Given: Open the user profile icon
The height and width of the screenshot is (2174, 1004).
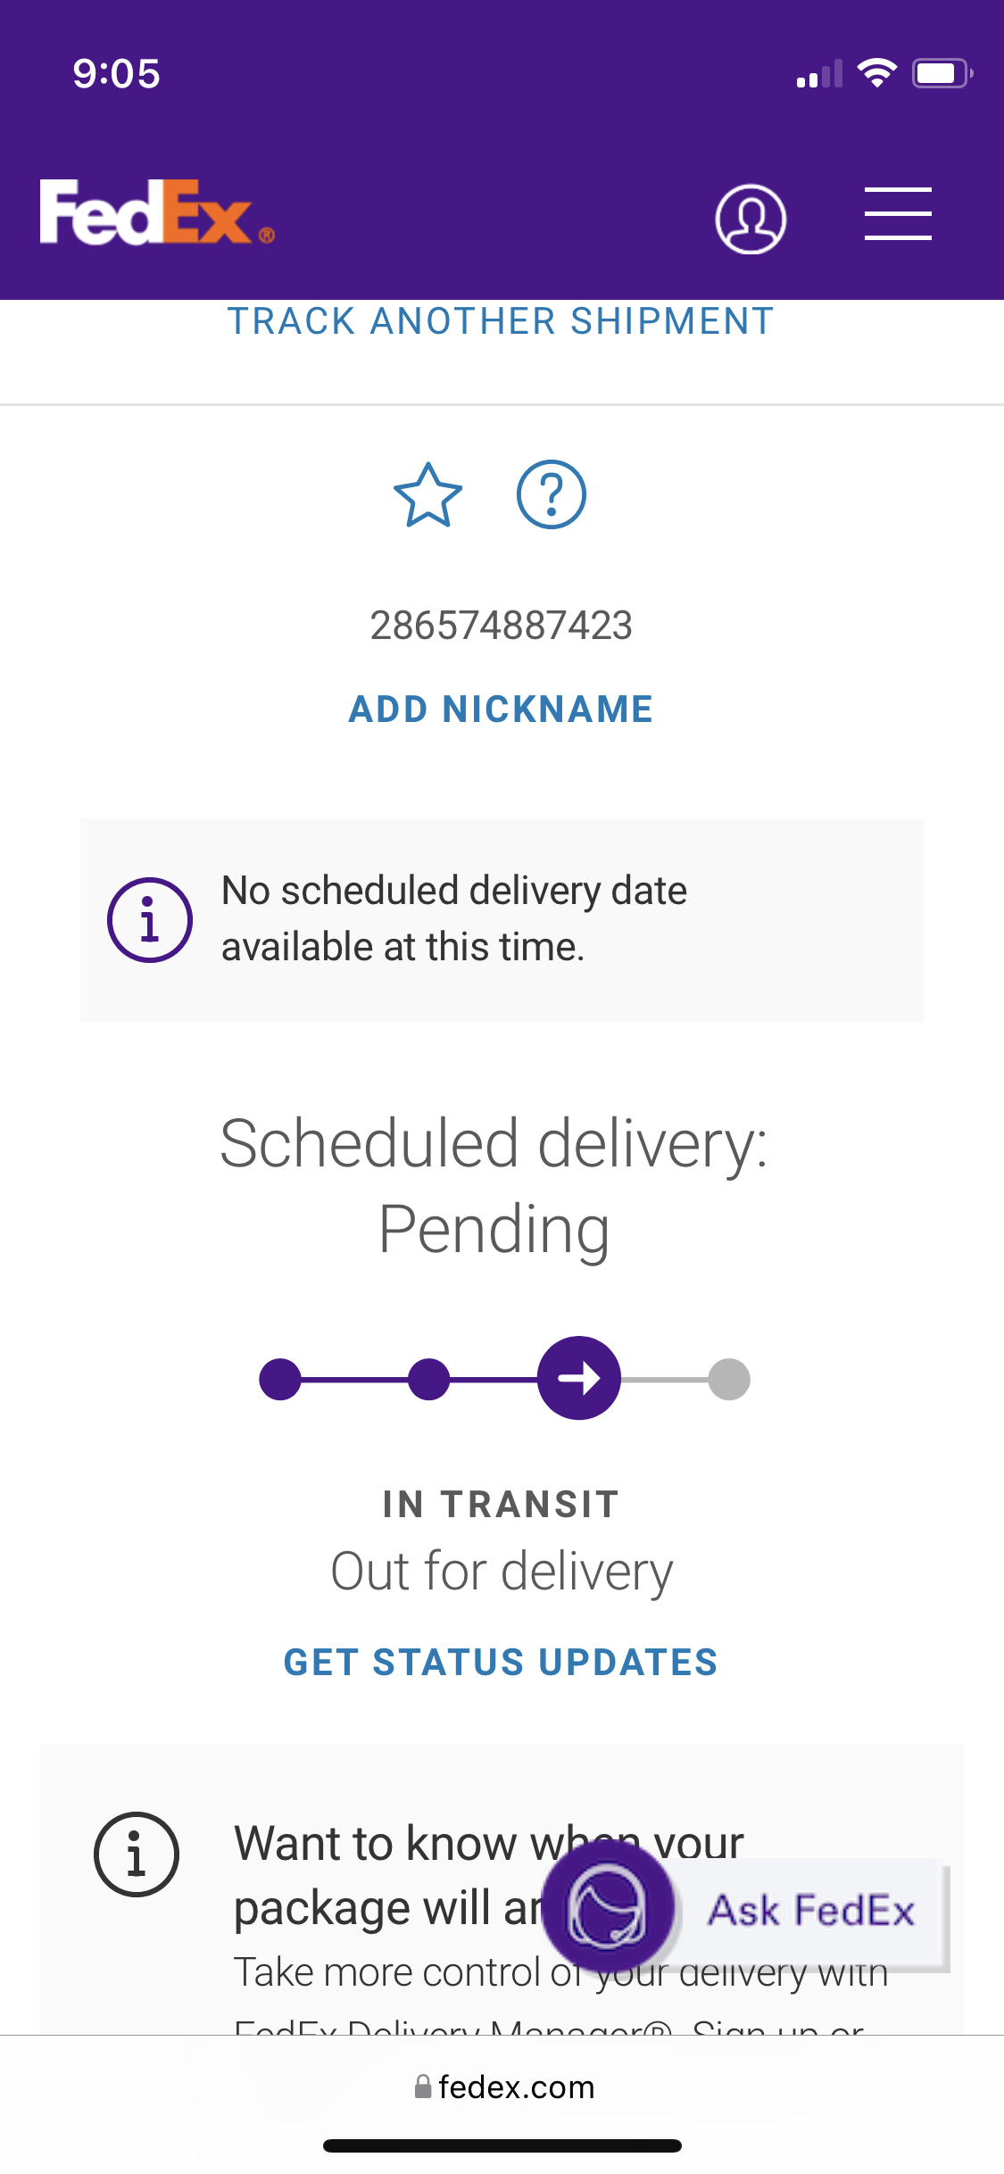Looking at the screenshot, I should tap(750, 219).
